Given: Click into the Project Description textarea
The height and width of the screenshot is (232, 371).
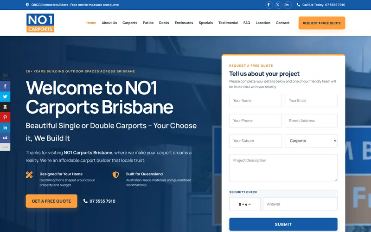Looking at the screenshot, I should click(283, 168).
